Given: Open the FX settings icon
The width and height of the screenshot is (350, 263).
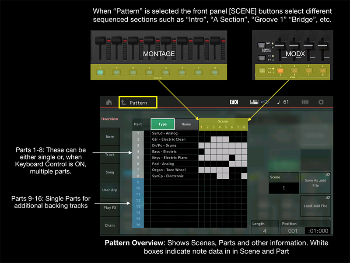Looking at the screenshot, I should [234, 102].
